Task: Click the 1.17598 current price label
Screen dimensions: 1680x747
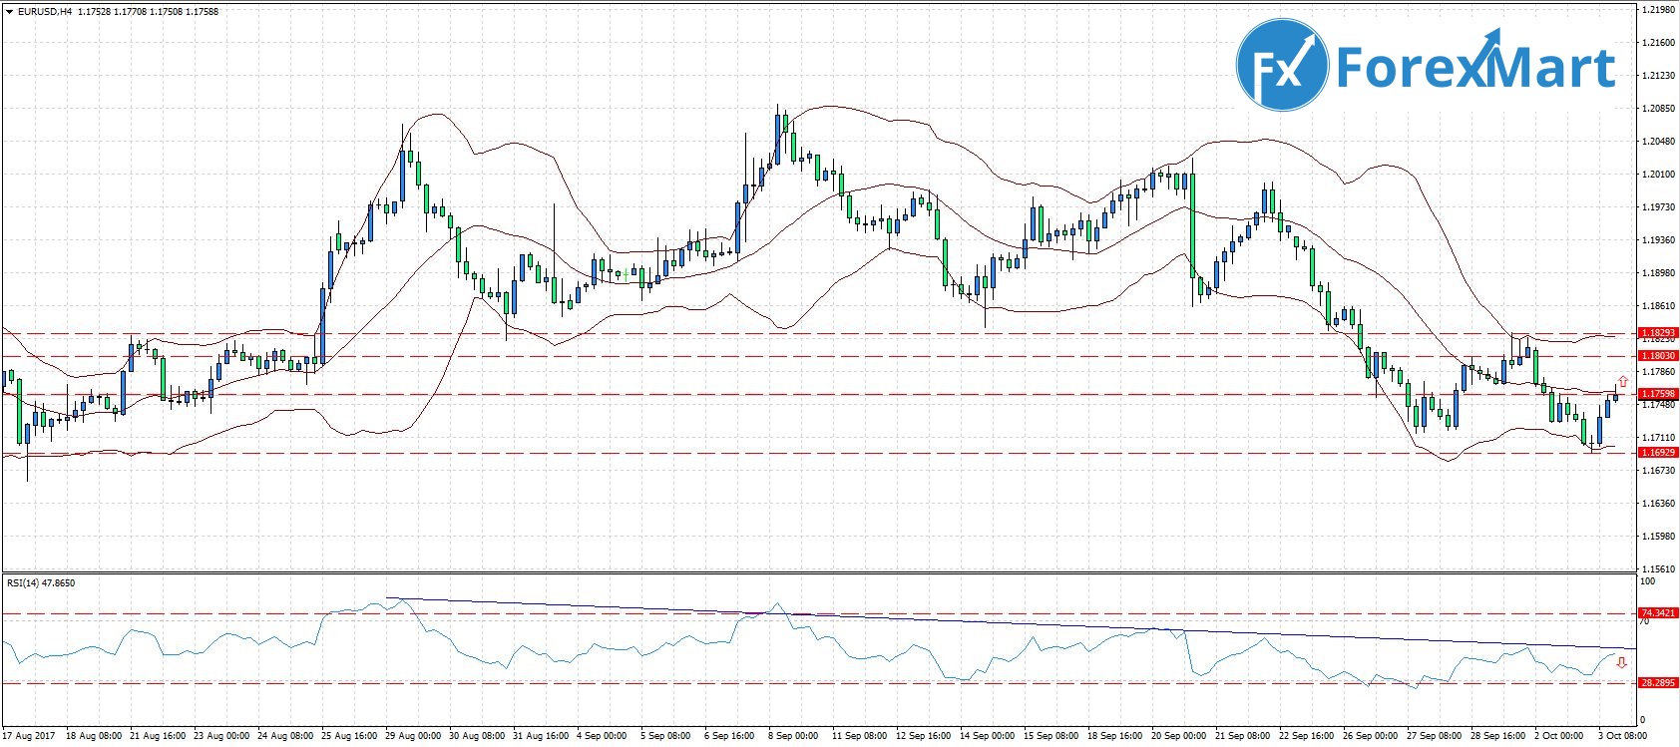Action: tap(1657, 394)
